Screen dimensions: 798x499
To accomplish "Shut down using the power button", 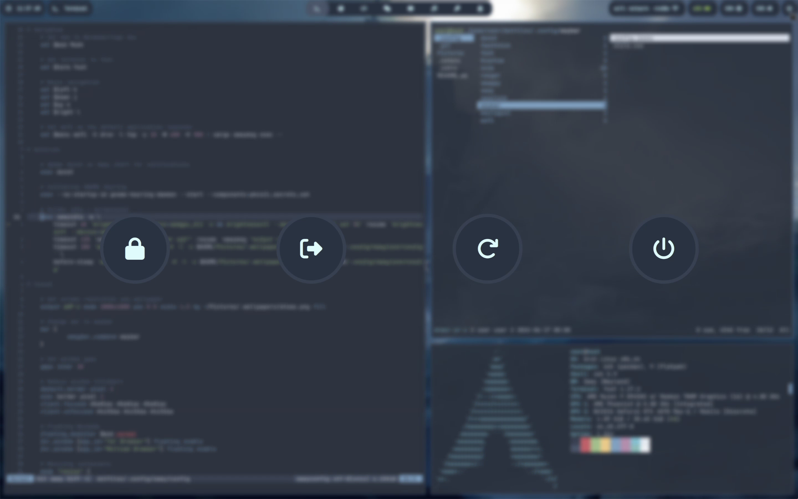I will [663, 248].
